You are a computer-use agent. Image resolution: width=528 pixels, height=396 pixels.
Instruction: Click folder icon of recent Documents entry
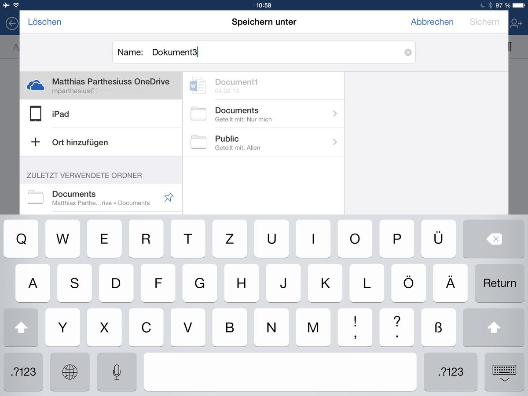[36, 197]
